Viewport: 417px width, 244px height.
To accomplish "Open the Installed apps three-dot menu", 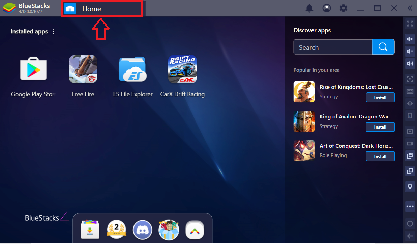I will [x=54, y=31].
